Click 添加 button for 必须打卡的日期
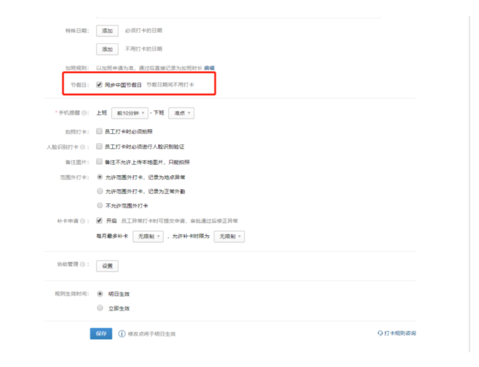The width and height of the screenshot is (479, 367). pyautogui.click(x=107, y=31)
